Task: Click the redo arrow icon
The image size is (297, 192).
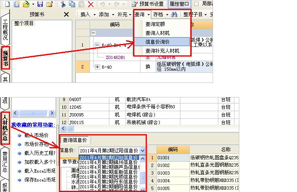Action: [x=117, y=4]
